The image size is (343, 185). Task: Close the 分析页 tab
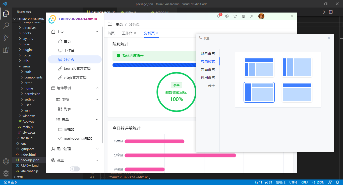coord(157,33)
